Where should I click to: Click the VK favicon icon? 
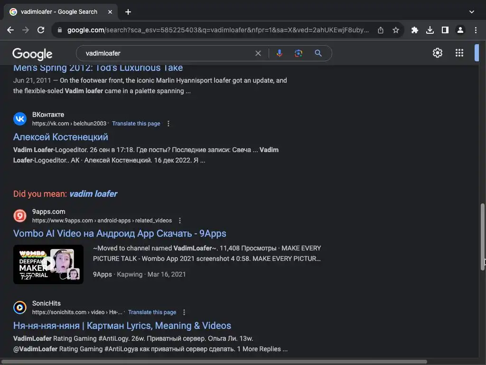click(x=20, y=119)
